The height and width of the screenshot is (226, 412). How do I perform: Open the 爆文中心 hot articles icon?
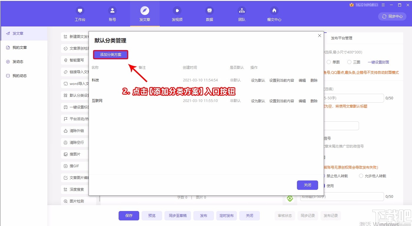pos(274,14)
